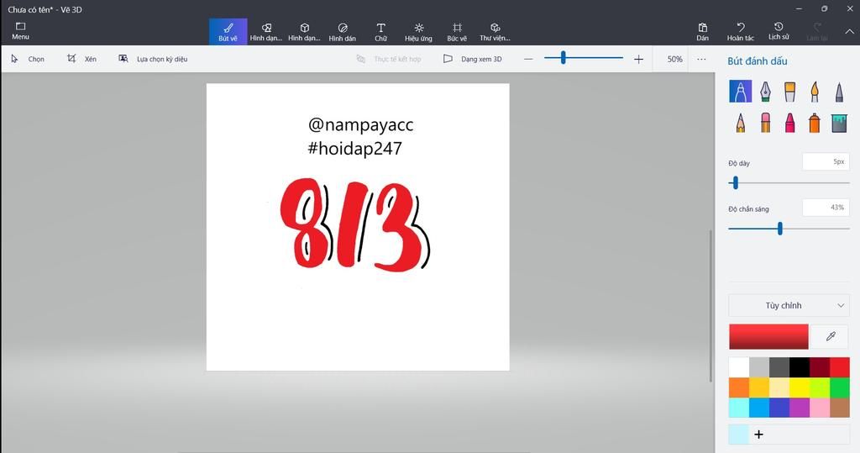The image size is (860, 453).
Task: Pick the brown color swatch
Action: click(840, 408)
